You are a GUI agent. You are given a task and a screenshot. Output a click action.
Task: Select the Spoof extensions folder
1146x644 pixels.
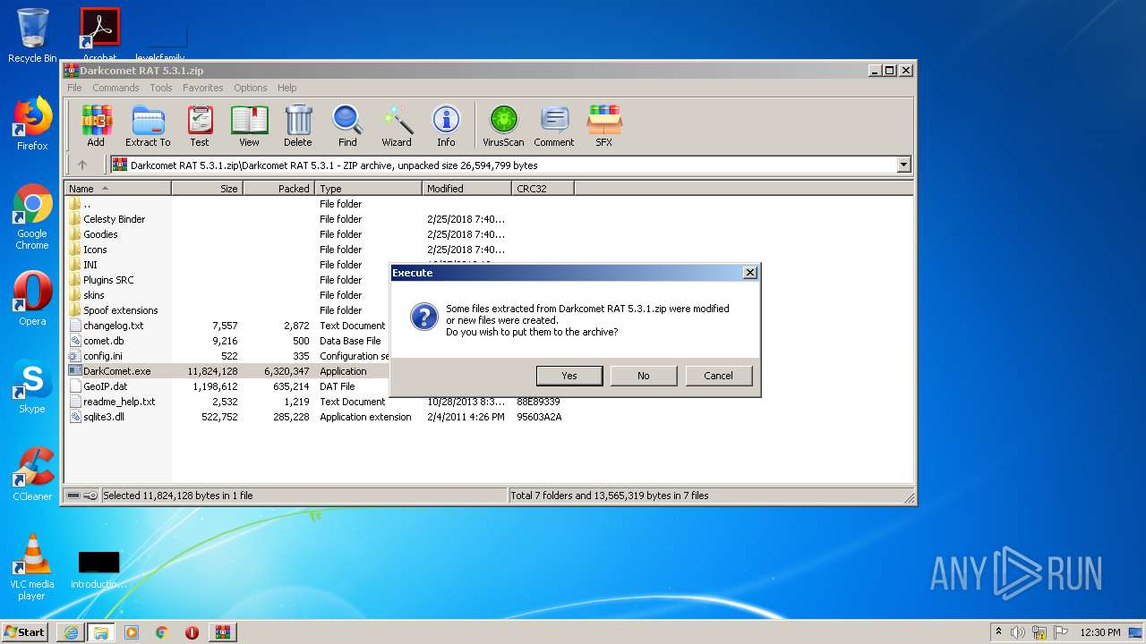pos(120,310)
